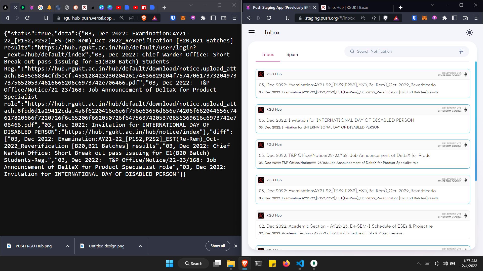The height and width of the screenshot is (271, 483).
Task: Click Show all downloads button
Action: [218, 246]
